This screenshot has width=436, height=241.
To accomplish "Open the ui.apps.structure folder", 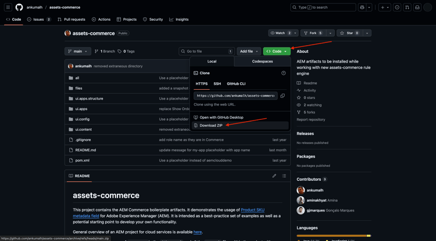I will coord(89,98).
